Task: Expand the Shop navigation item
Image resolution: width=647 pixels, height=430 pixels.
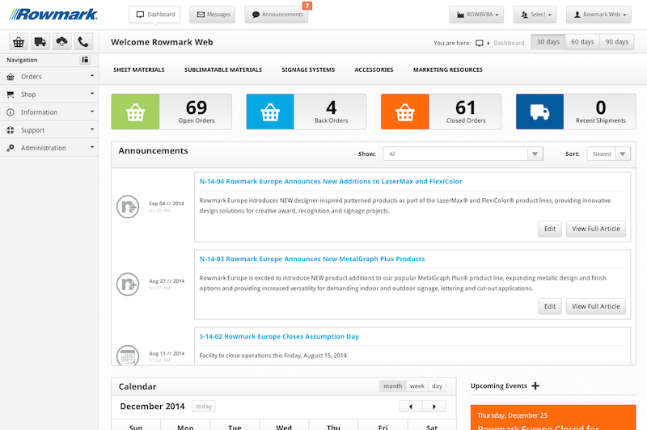Action: pos(49,95)
